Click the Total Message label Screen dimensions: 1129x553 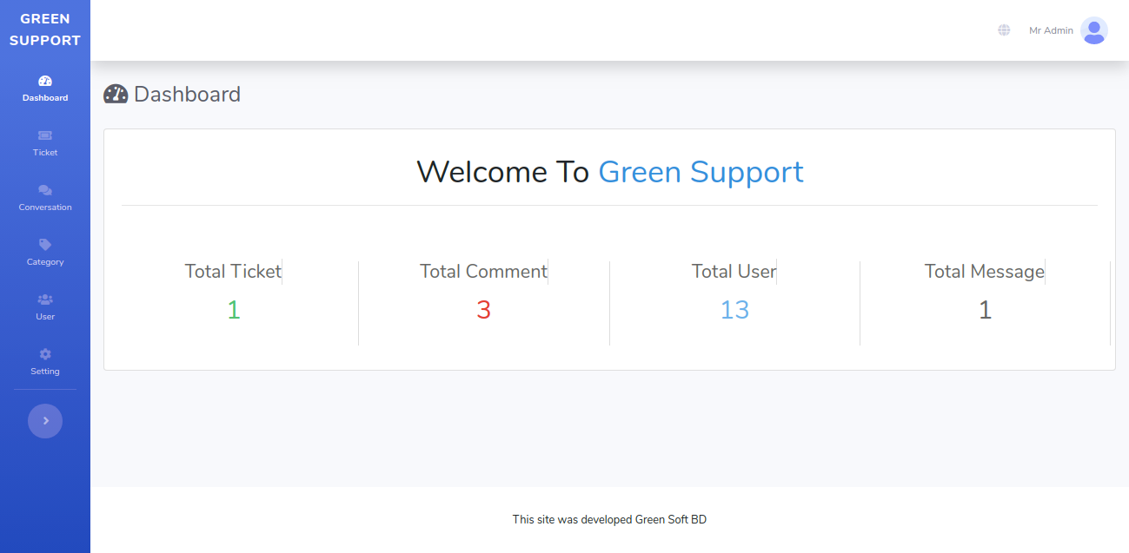[x=984, y=272]
